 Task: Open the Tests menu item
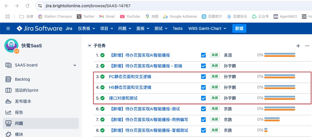pyautogui.click(x=177, y=28)
